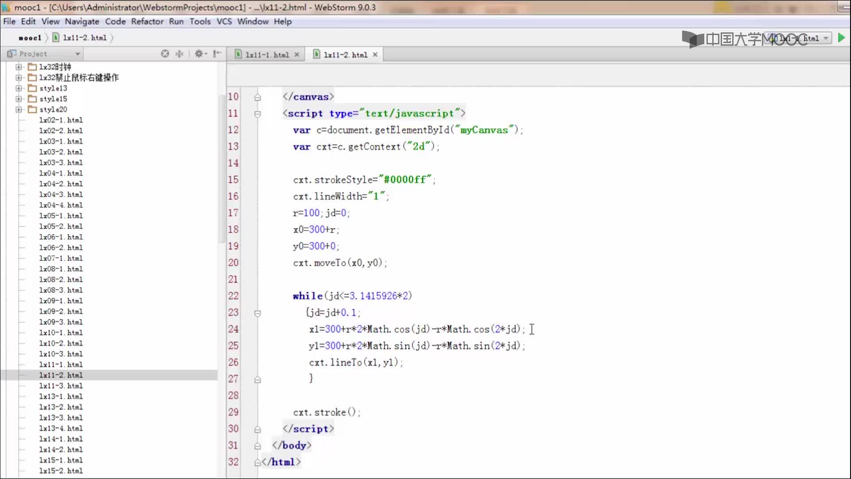The width and height of the screenshot is (851, 479).
Task: Expand the style15 folder
Action: tap(19, 99)
